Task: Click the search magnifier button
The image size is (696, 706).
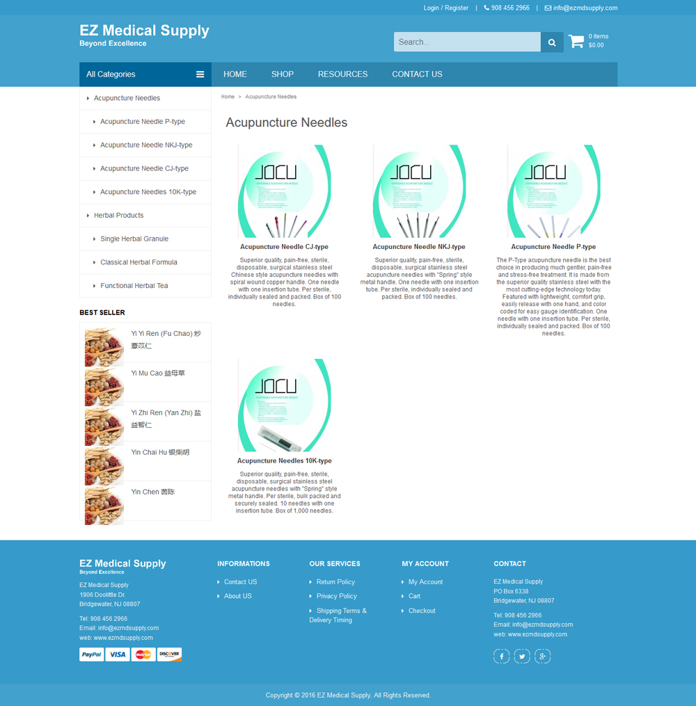Action: click(x=552, y=42)
